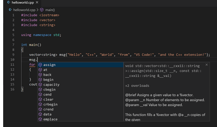The height and width of the screenshot is (127, 217).
Task: Expand the main() breadcrumb symbol list
Action: coord(50,10)
